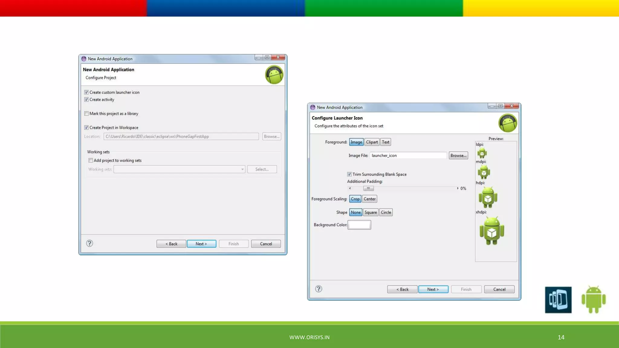This screenshot has height=348, width=619.
Task: Click the Android head icon in Configure Project header
Action: [x=274, y=75]
